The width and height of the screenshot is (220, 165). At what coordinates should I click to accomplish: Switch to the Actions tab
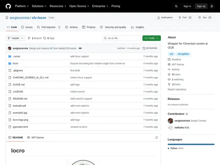coord(71,27)
